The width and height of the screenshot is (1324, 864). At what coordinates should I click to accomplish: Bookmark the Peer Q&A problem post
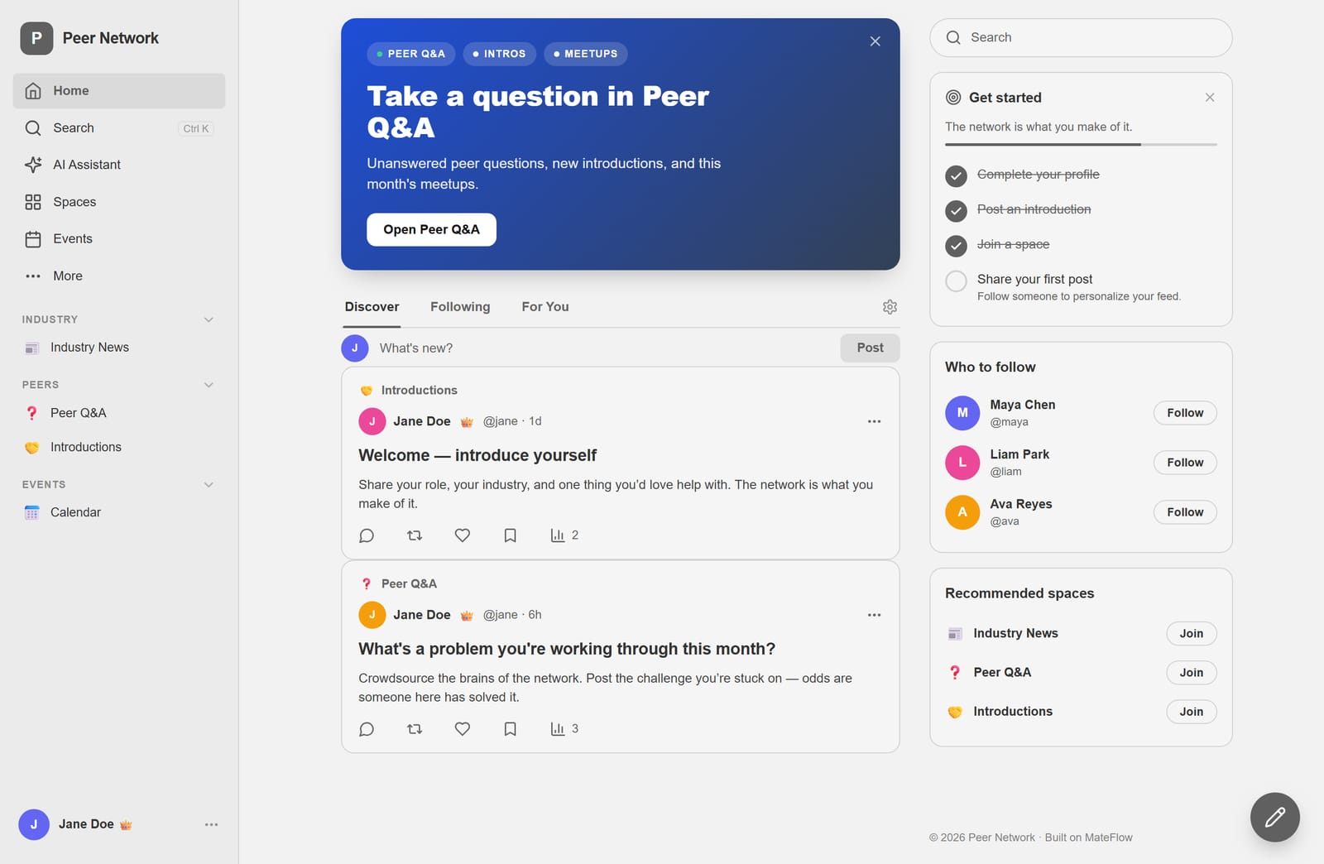coord(511,729)
